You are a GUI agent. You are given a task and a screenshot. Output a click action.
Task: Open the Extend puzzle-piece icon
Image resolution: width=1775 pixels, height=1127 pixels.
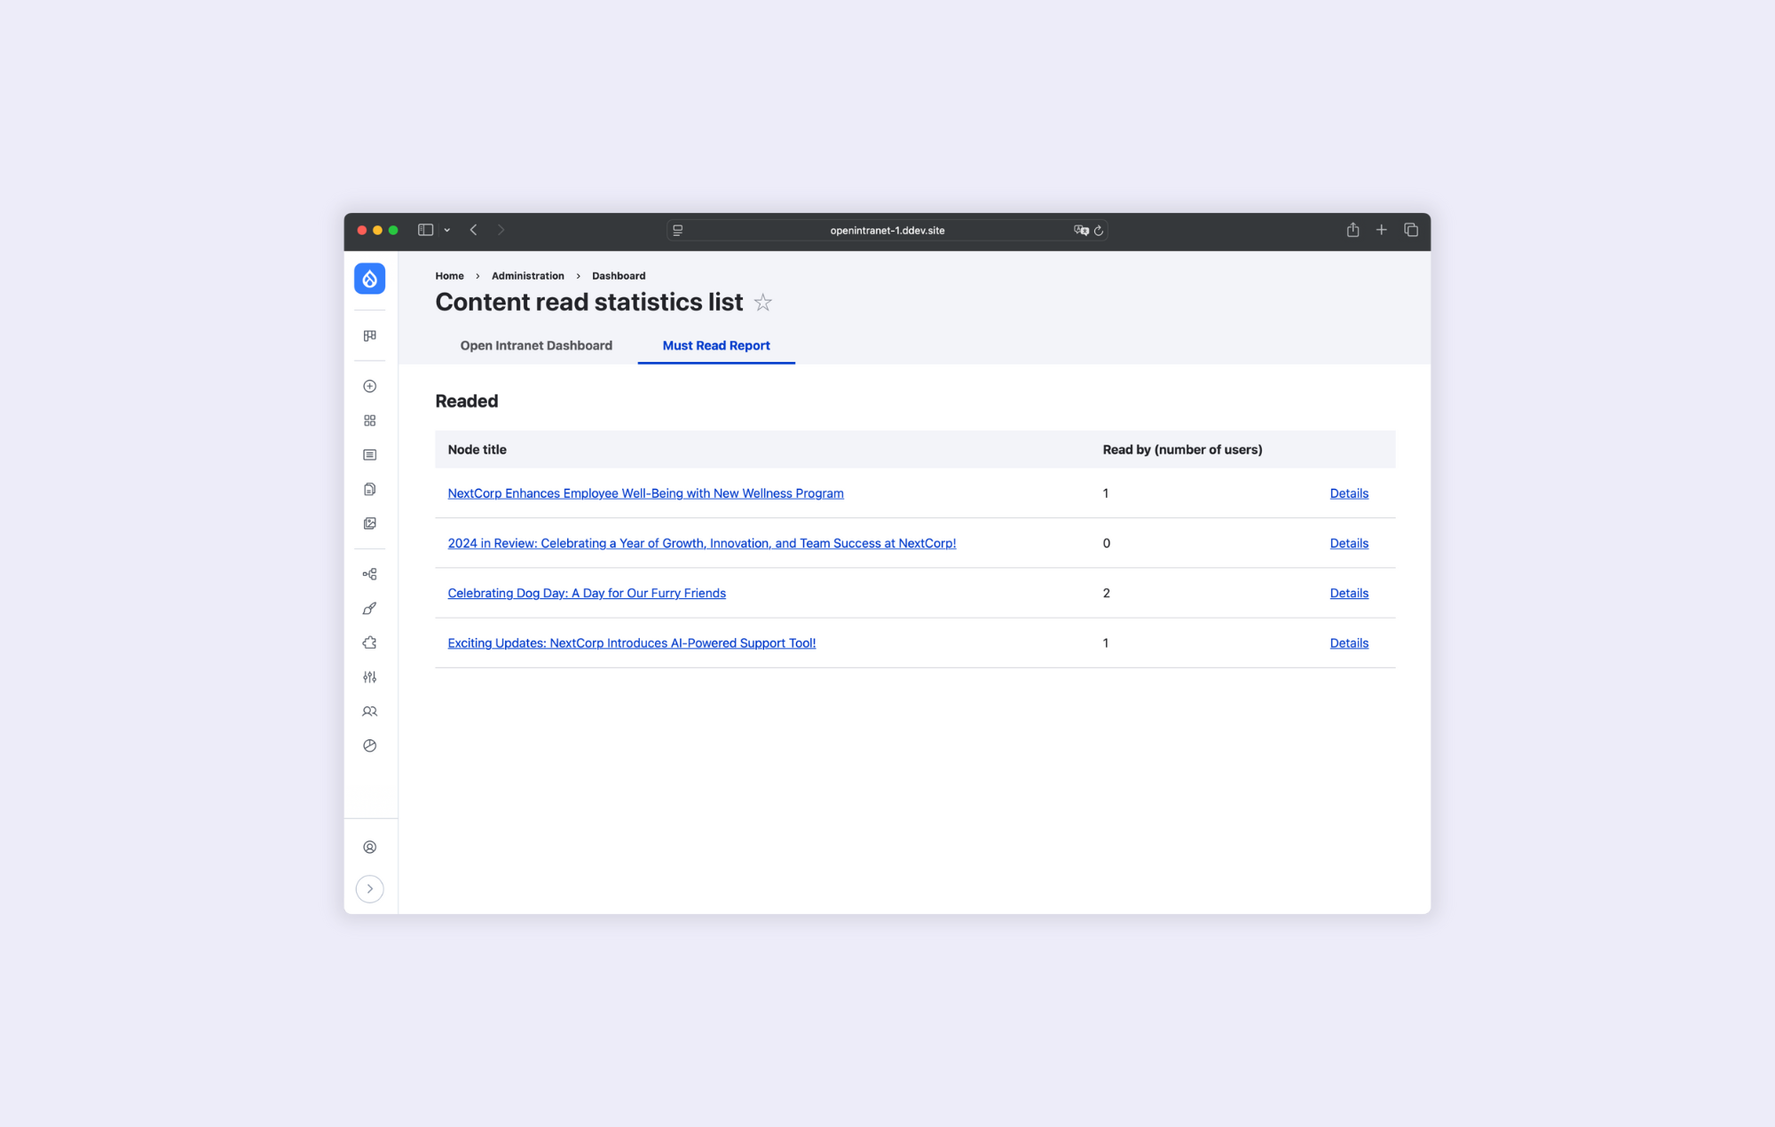(369, 642)
